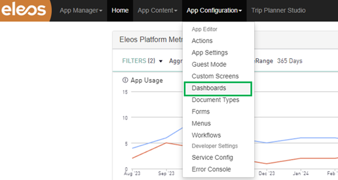
Task: Click the Eleos Platform Metrics heading
Action: coord(151,40)
